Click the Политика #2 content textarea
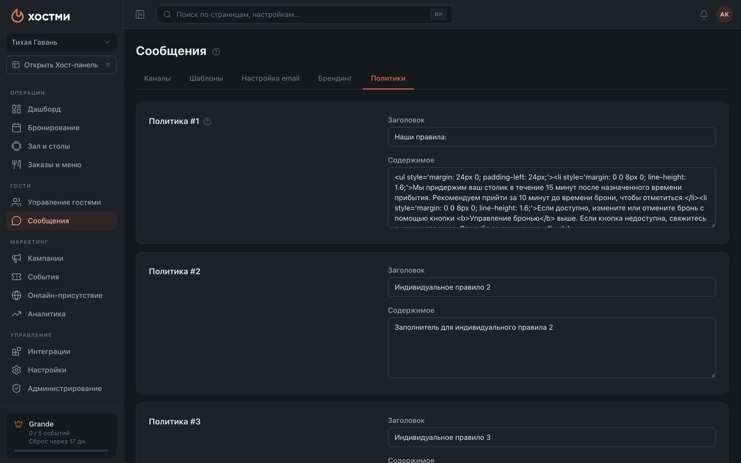The width and height of the screenshot is (741, 463). click(551, 348)
